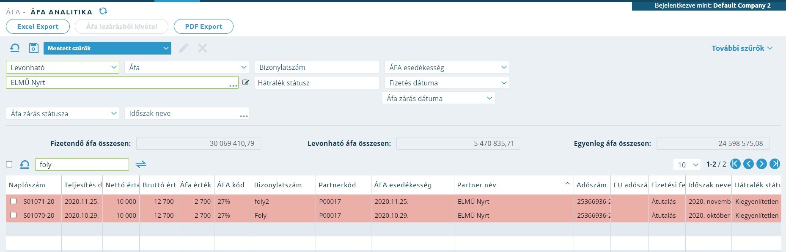Delete the saved filter with the X icon
The image size is (786, 252).
(203, 48)
